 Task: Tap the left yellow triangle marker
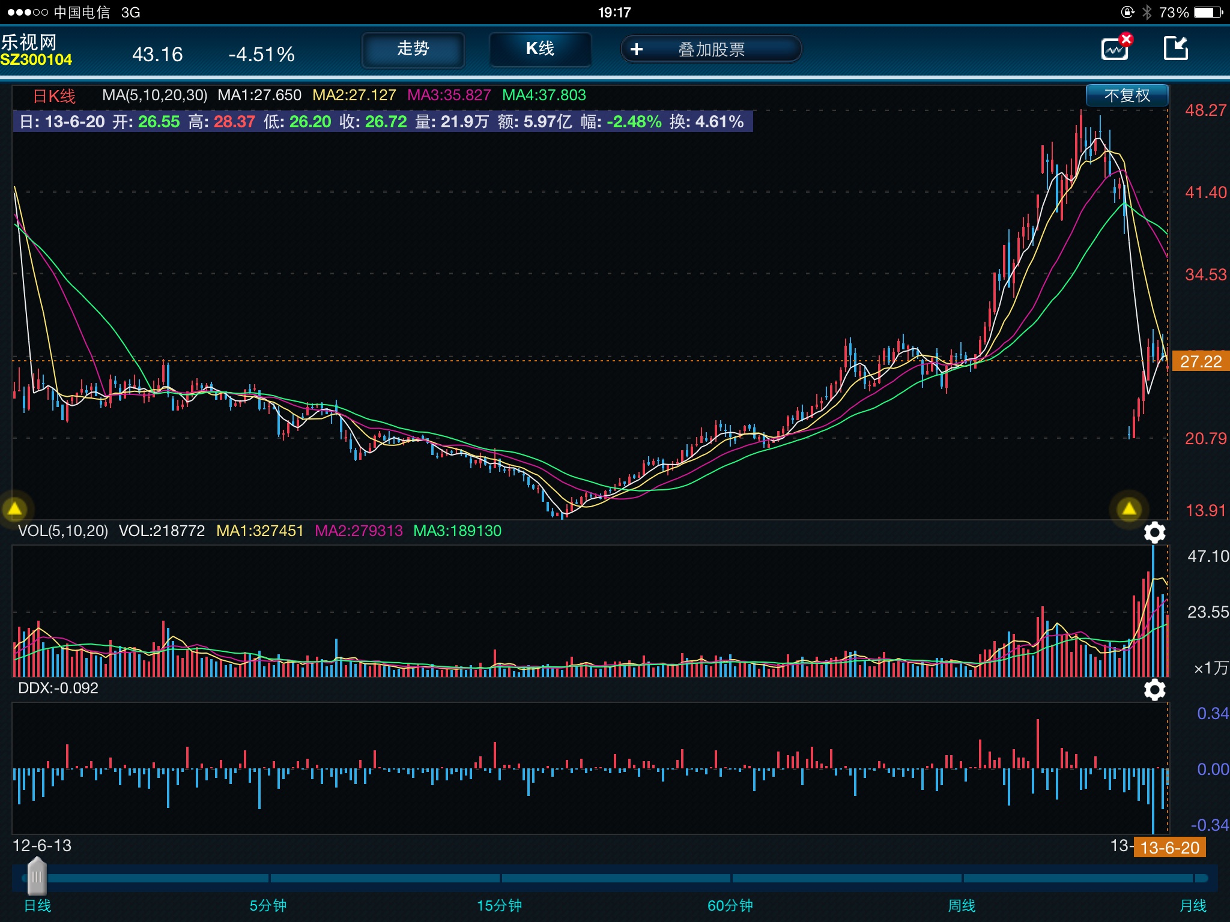pos(15,510)
